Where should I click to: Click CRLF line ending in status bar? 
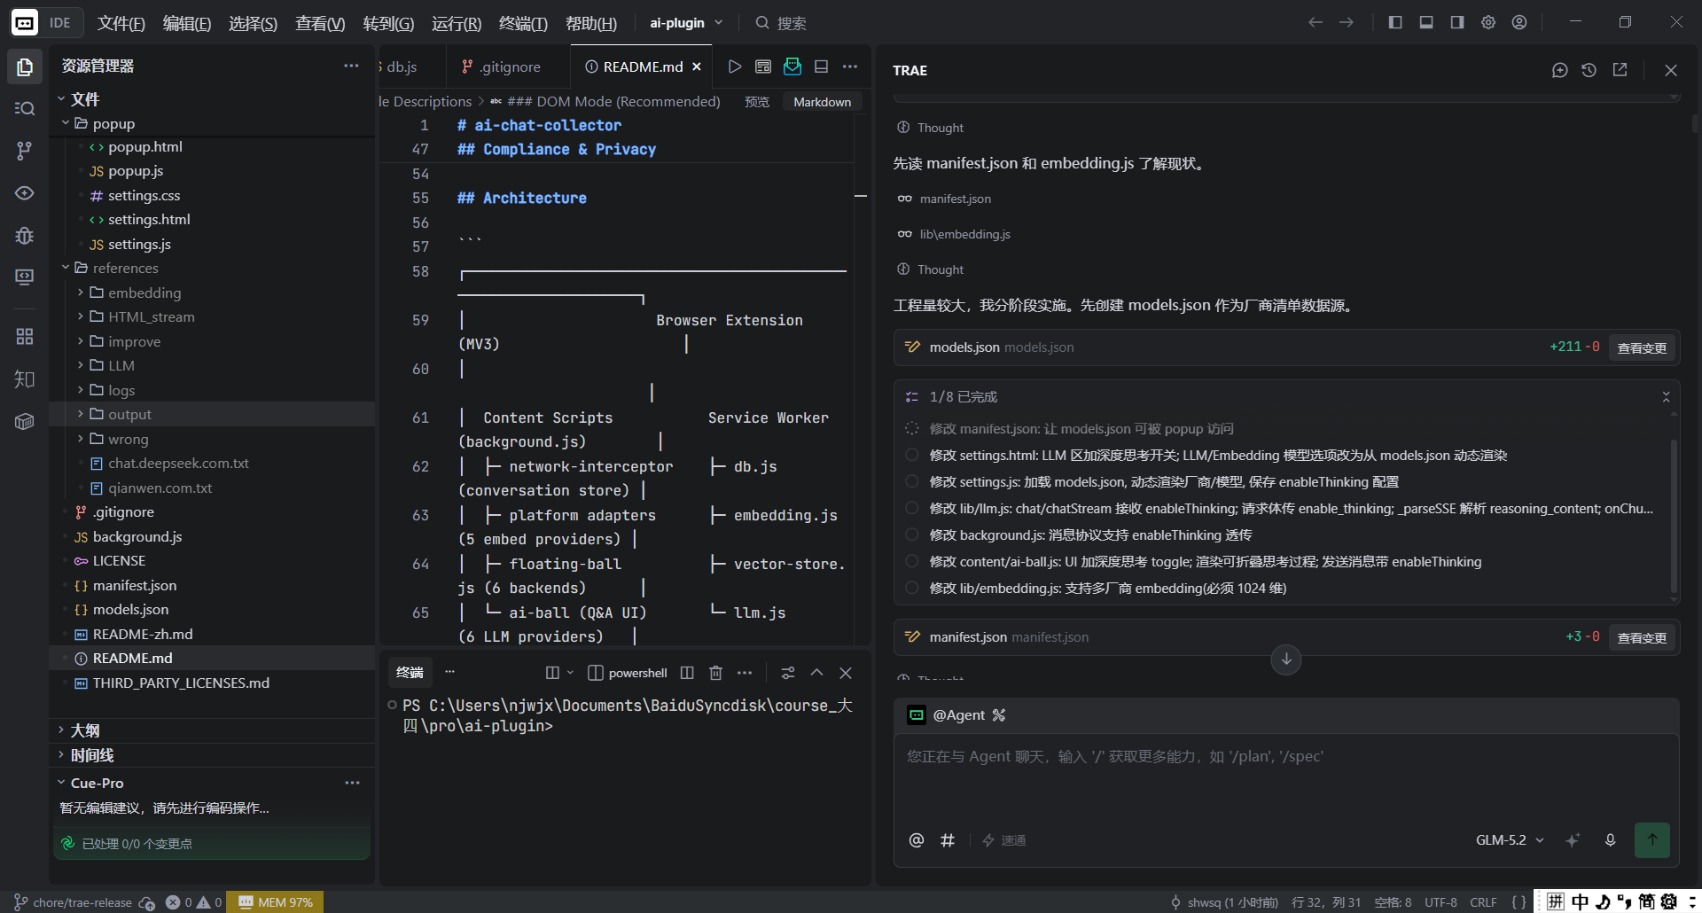pos(1483,902)
